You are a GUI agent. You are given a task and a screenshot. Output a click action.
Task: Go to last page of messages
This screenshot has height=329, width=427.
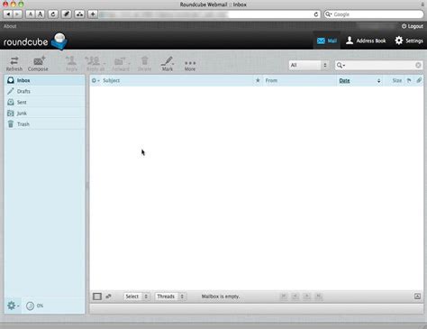pyautogui.click(x=319, y=297)
